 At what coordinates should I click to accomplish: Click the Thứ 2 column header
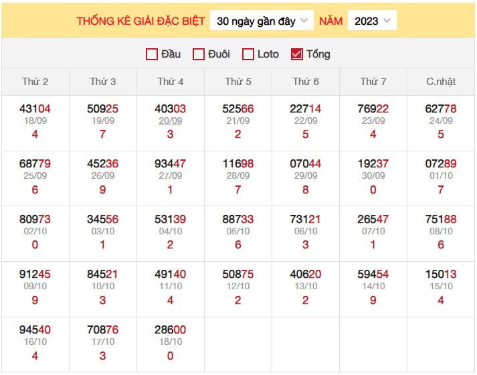pyautogui.click(x=35, y=82)
